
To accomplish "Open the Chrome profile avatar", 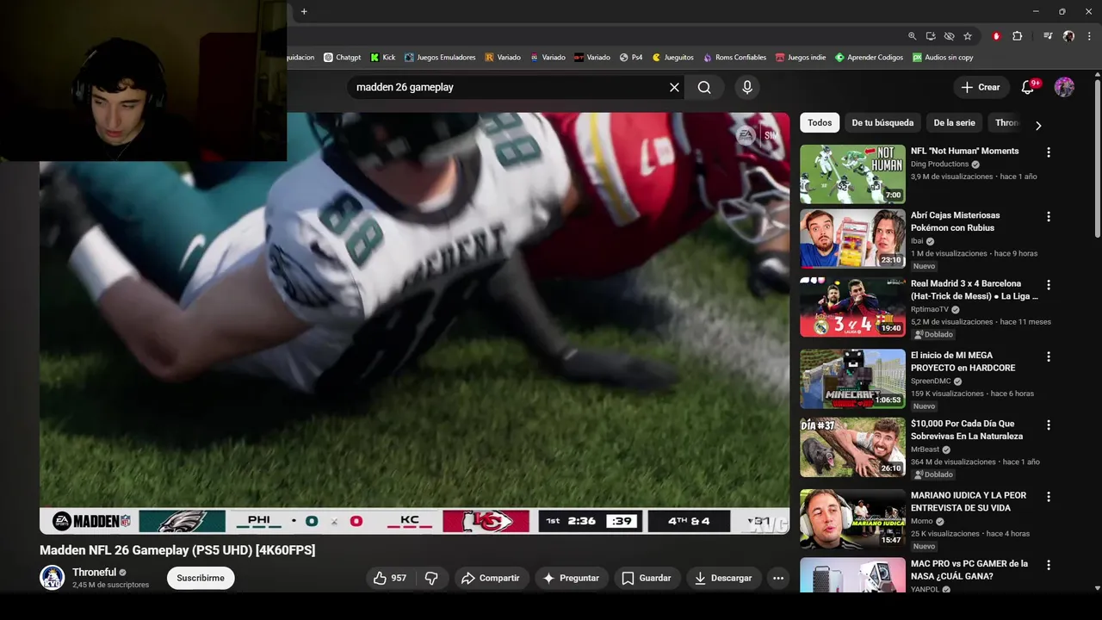I will (1068, 36).
